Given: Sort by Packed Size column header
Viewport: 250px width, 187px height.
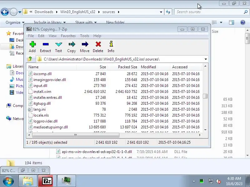Looking at the screenshot, I should 123,67.
